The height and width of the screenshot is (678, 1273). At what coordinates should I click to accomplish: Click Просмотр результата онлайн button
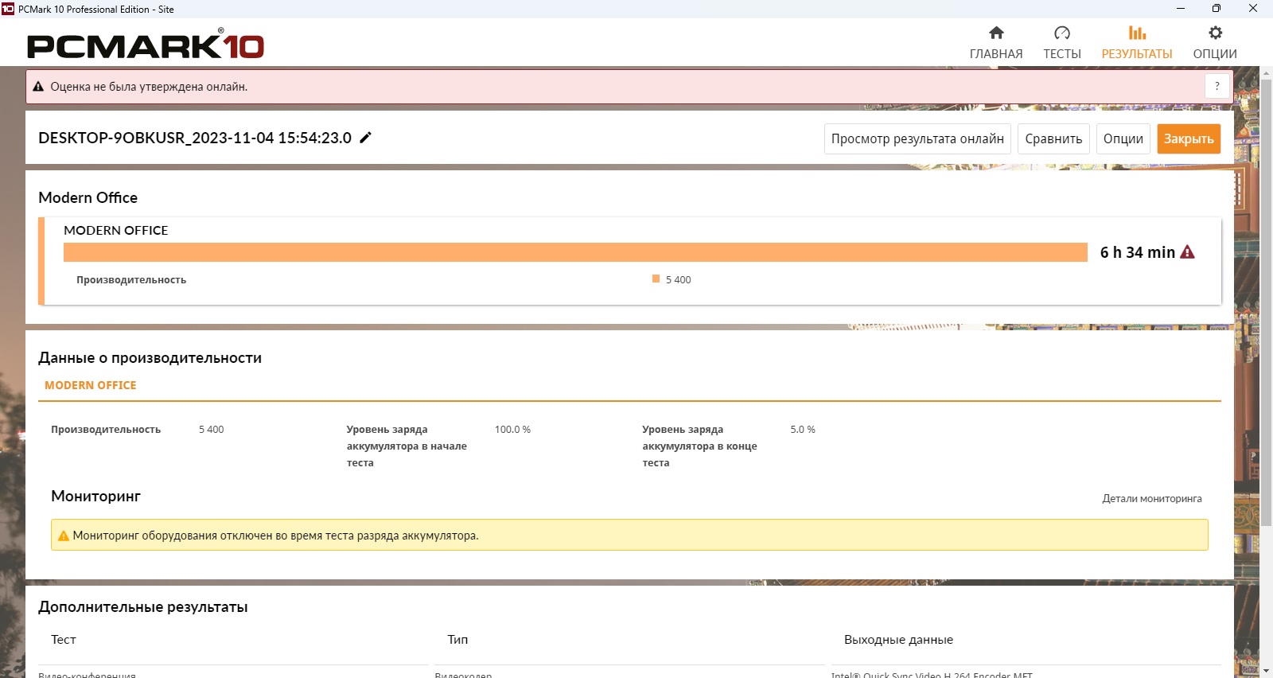[917, 138]
